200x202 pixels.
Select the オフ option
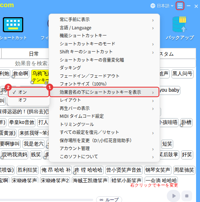point(29,100)
